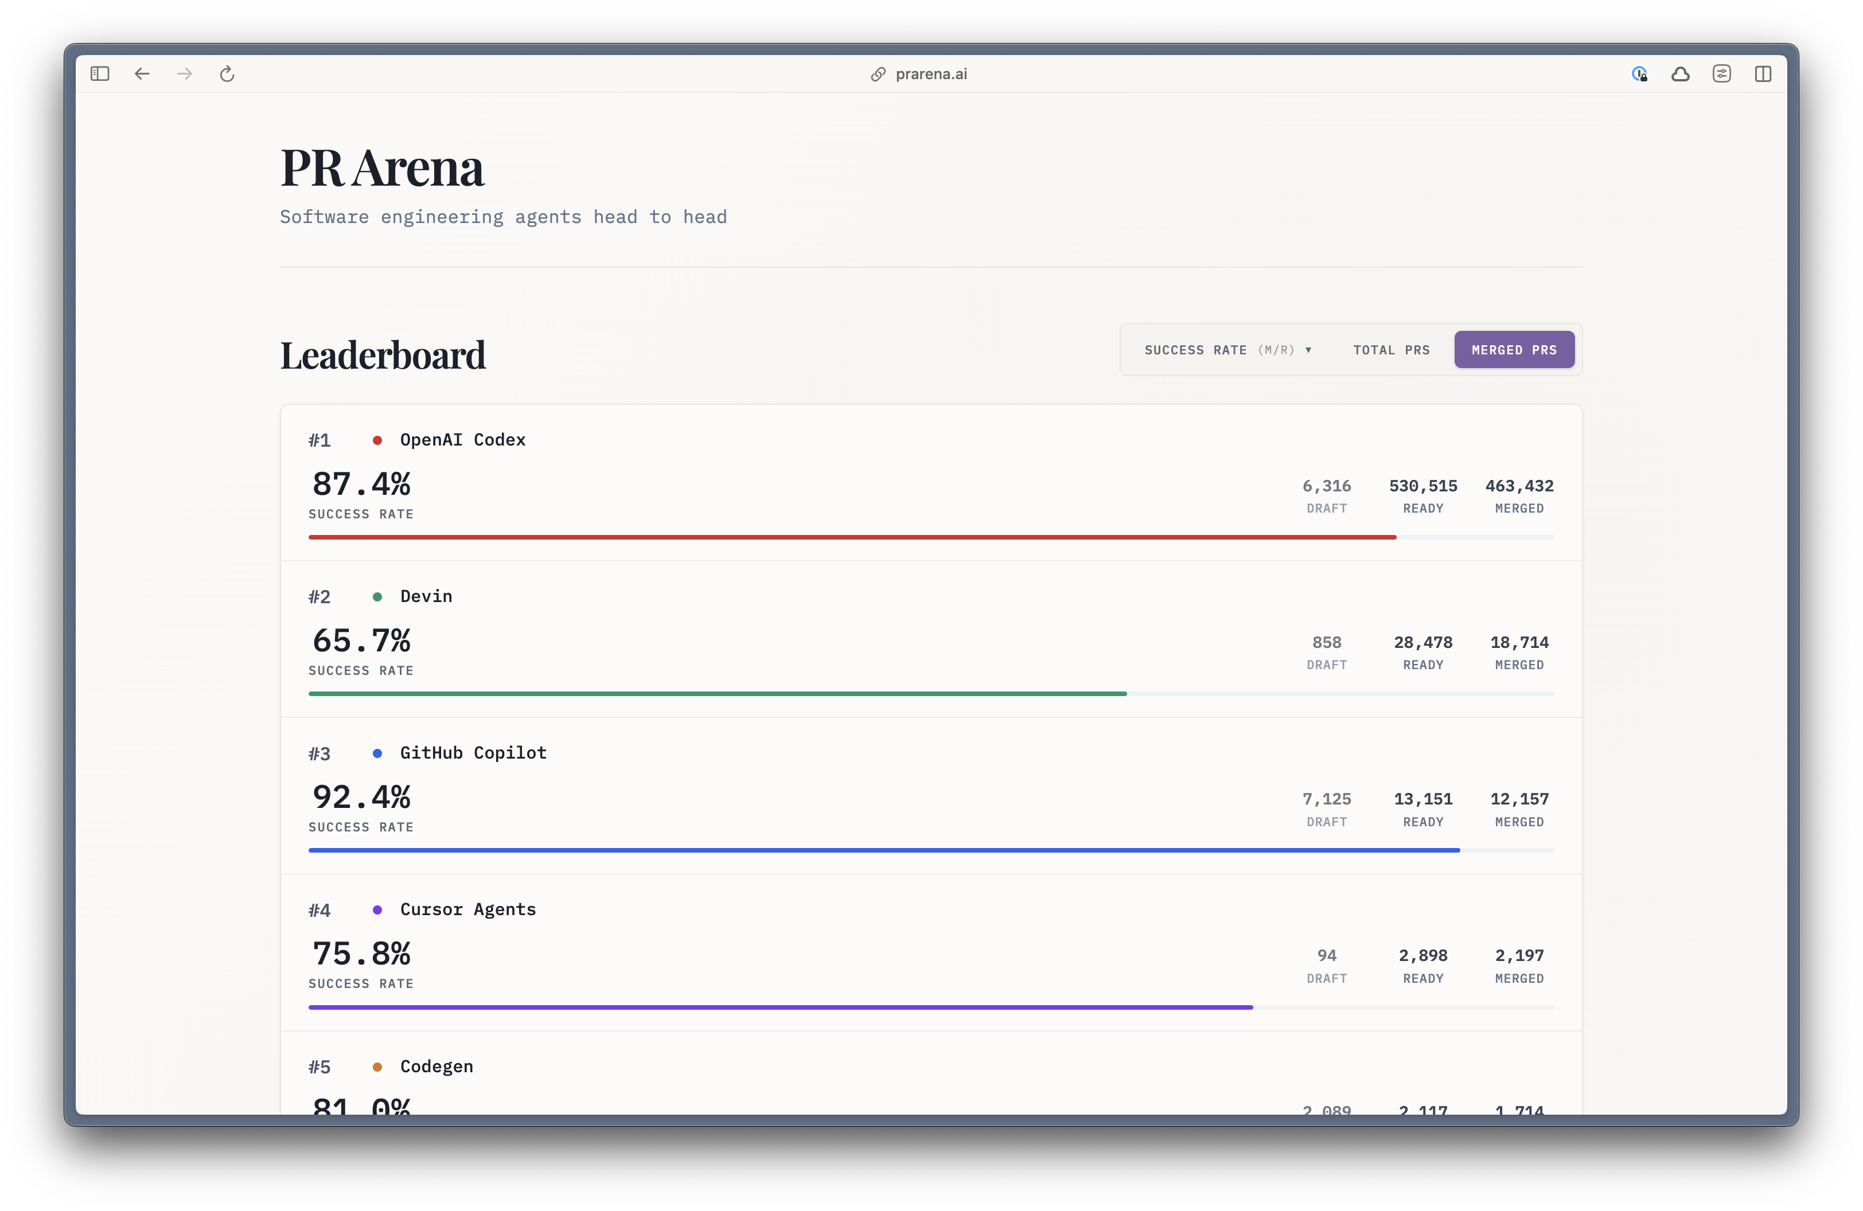Click Copilot's 13,151 ready value
1863x1211 pixels.
click(1423, 799)
